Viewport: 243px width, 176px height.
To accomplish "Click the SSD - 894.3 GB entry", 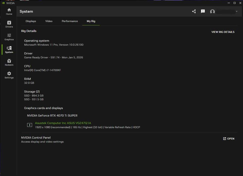I will click(34, 95).
